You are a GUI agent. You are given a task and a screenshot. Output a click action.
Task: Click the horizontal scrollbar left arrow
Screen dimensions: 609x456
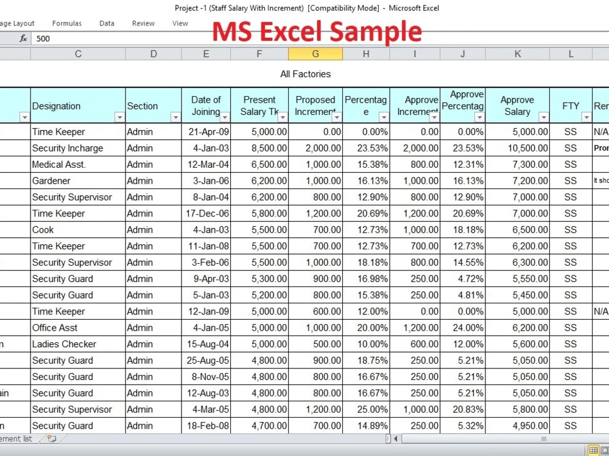(396, 438)
